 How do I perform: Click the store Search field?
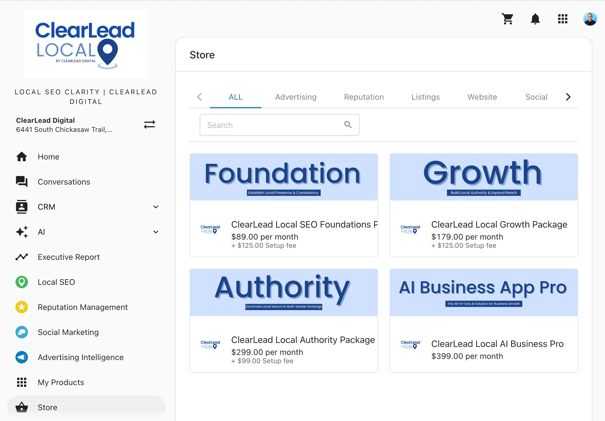click(274, 125)
